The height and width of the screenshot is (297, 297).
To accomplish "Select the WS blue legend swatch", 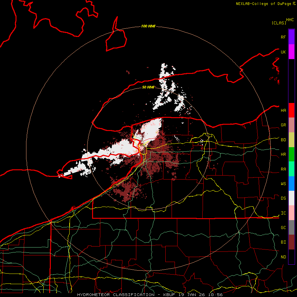I will 291,183.
